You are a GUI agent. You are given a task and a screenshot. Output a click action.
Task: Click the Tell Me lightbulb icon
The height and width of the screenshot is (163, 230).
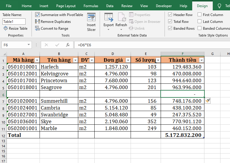[220, 6]
